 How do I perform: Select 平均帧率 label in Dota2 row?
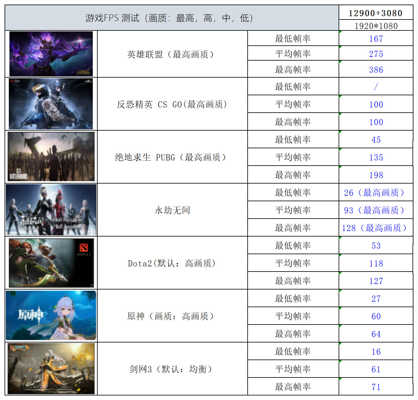coord(293,263)
